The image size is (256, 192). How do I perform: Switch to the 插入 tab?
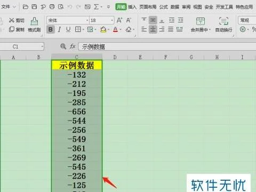pos(132,7)
